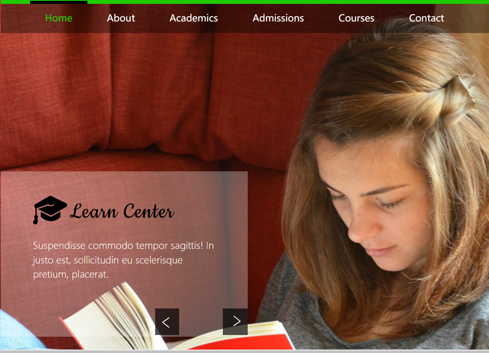Image resolution: width=489 pixels, height=353 pixels.
Task: Advance to next slide with right arrow
Action: 235,322
